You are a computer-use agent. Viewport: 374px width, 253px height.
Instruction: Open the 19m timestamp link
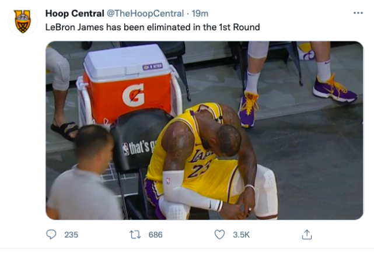200,13
